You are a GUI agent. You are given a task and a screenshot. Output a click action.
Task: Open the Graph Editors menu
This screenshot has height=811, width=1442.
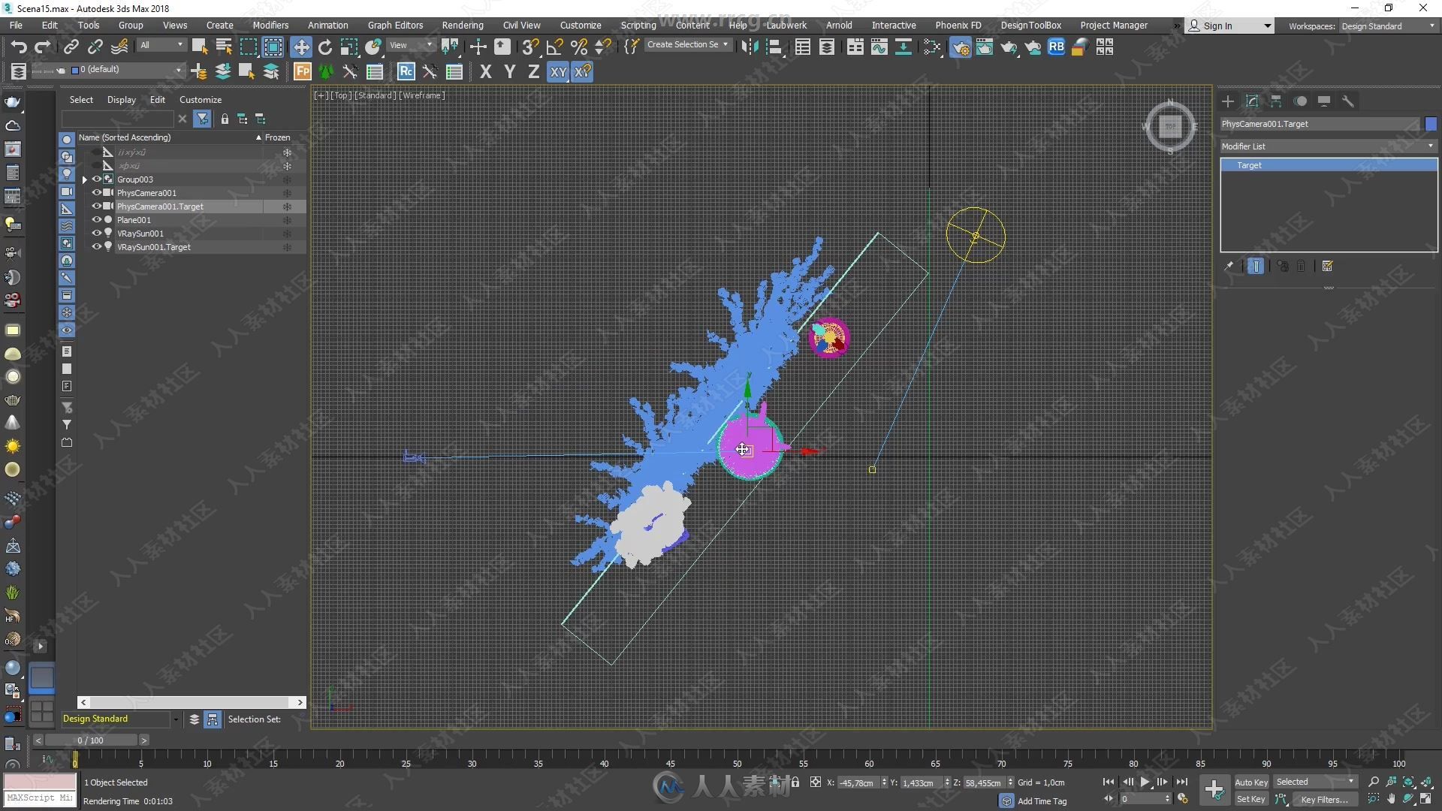(x=395, y=25)
